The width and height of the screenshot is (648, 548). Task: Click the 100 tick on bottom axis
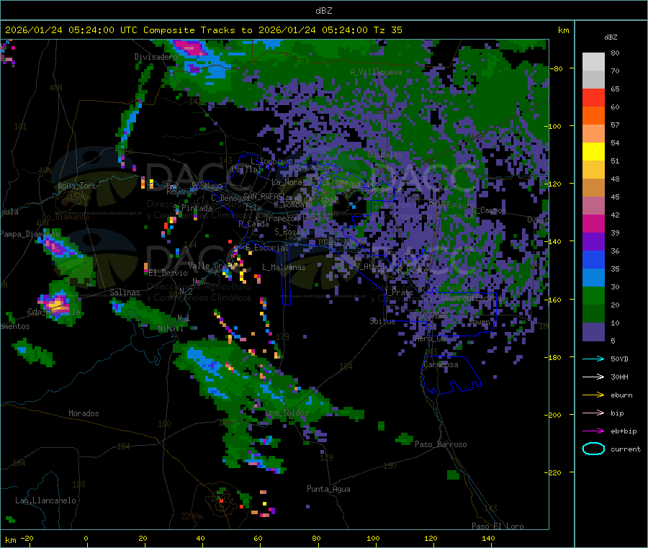[373, 538]
